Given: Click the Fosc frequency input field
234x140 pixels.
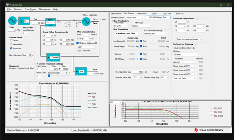Looking at the screenshot, I should 12,30.
